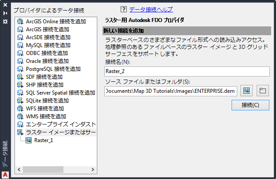Screen dimensions: 276x179
Task: Click the source file path field
Action: pos(171,91)
